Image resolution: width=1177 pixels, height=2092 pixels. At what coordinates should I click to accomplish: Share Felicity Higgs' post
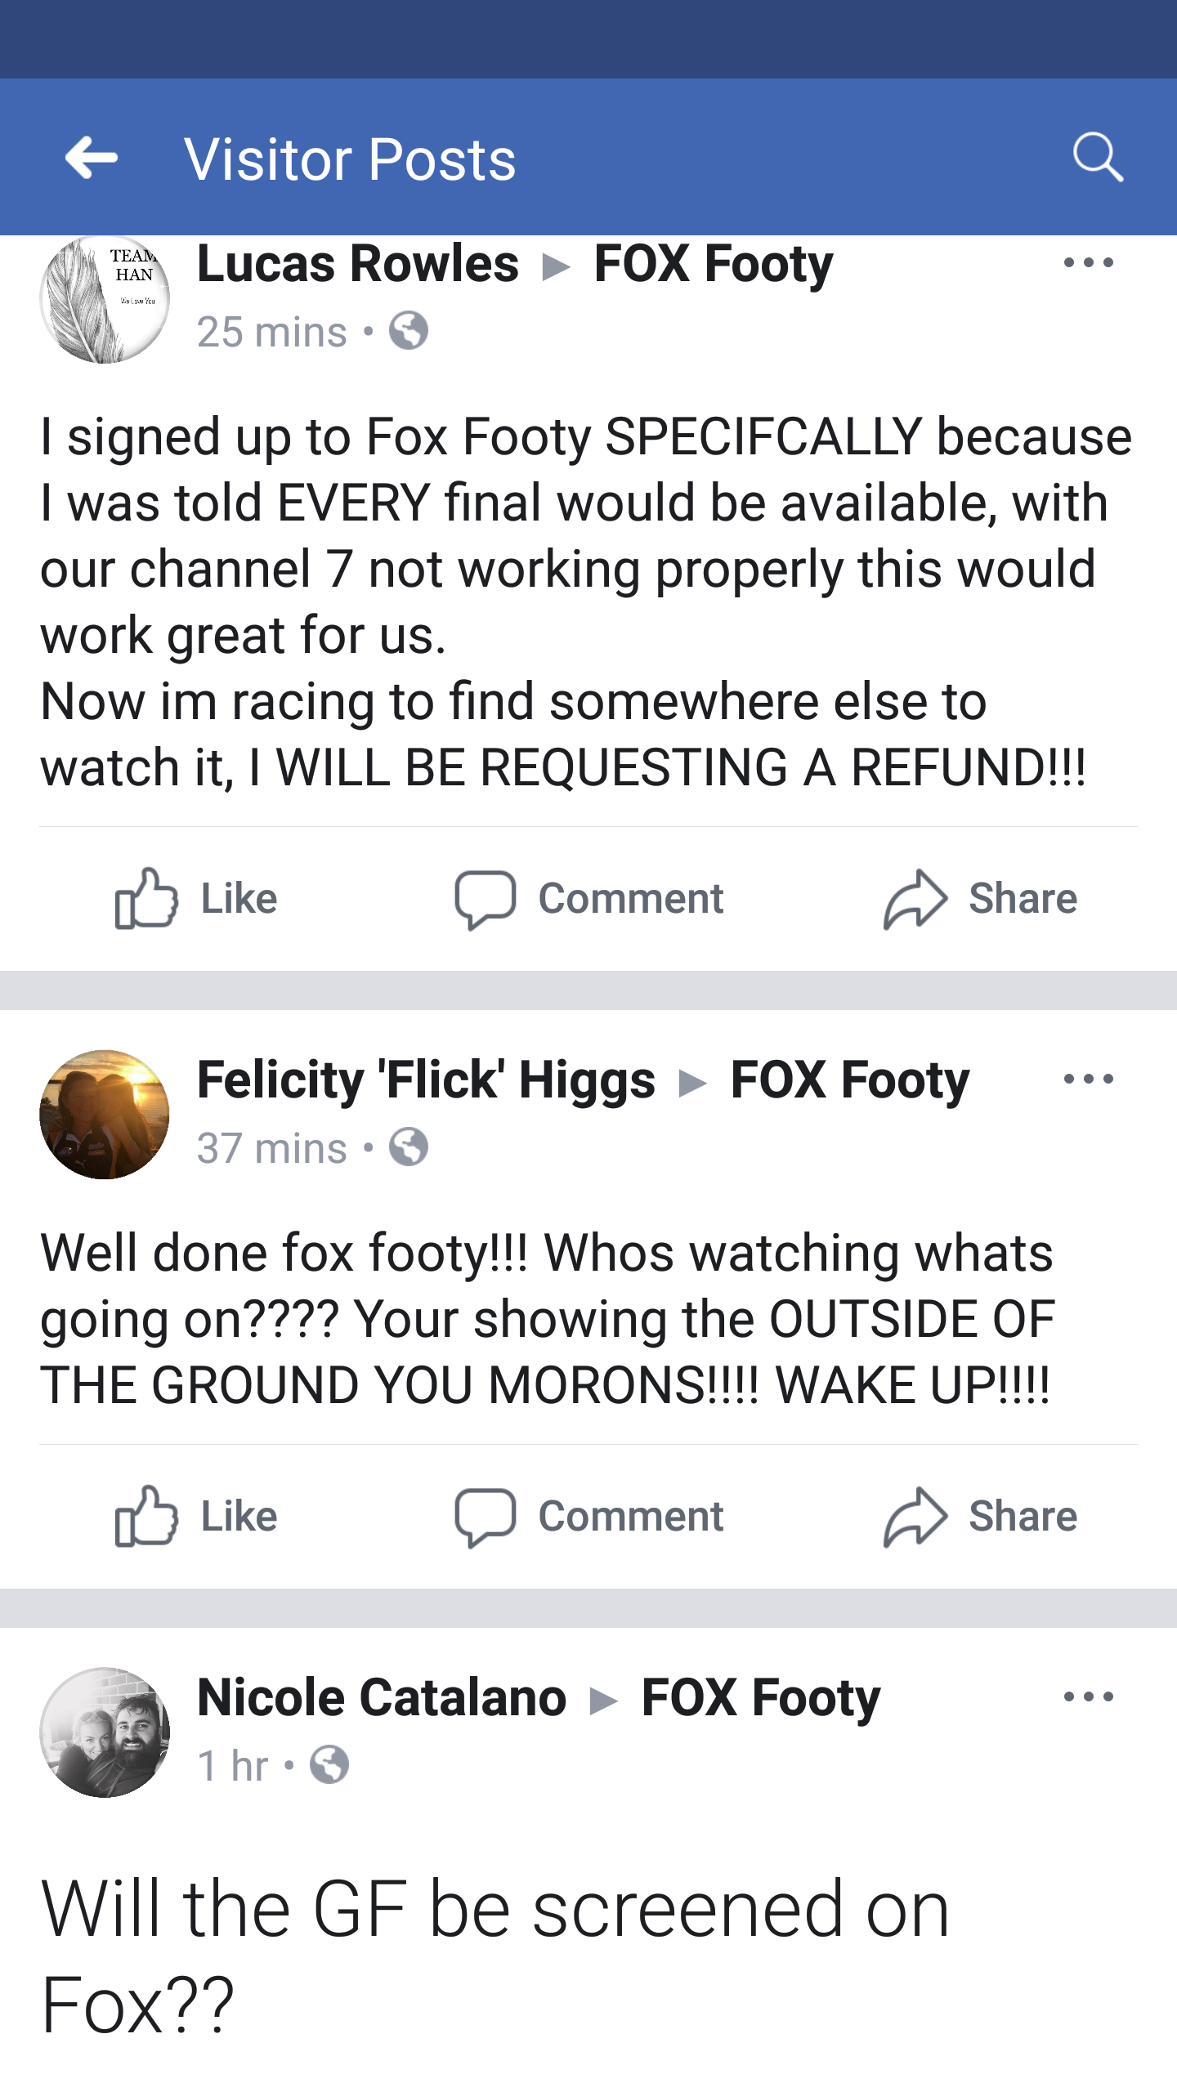tap(980, 1517)
